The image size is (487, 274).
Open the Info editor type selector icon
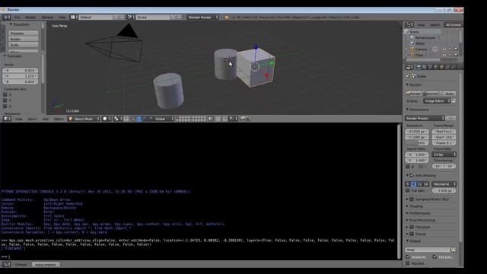[x=6, y=17]
